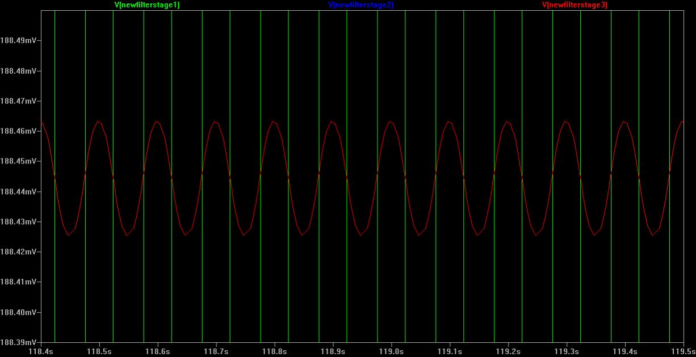Click the 188.44mV y-axis label

(18, 192)
